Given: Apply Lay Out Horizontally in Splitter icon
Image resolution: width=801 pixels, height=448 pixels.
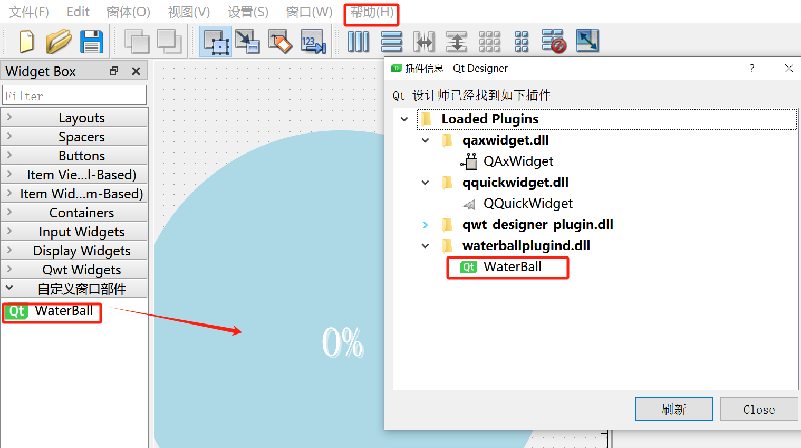Looking at the screenshot, I should [x=424, y=42].
